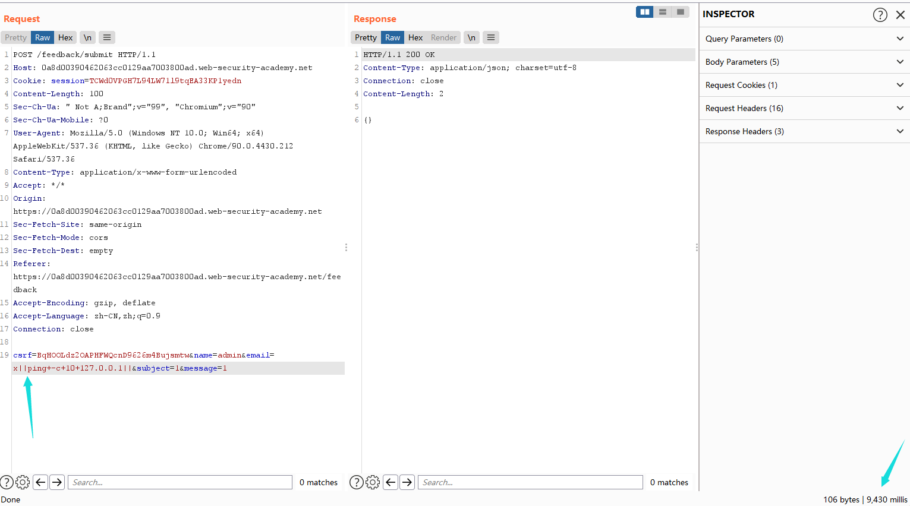Image resolution: width=910 pixels, height=506 pixels.
Task: Open the Response Hex tab
Action: click(415, 37)
